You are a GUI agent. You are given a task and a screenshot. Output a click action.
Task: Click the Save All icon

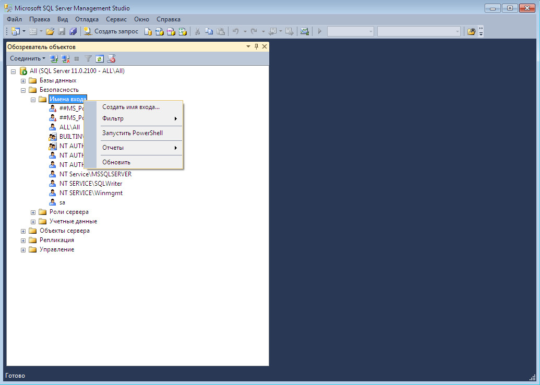tap(73, 31)
